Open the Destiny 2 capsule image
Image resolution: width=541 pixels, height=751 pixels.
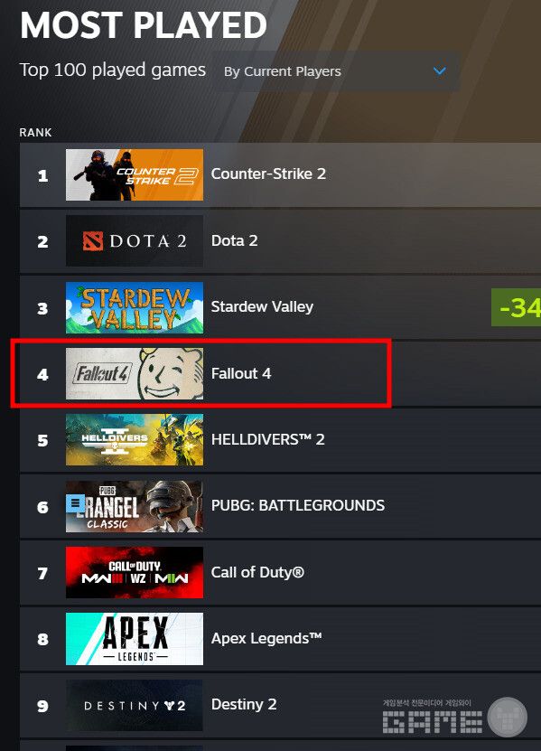pos(134,705)
